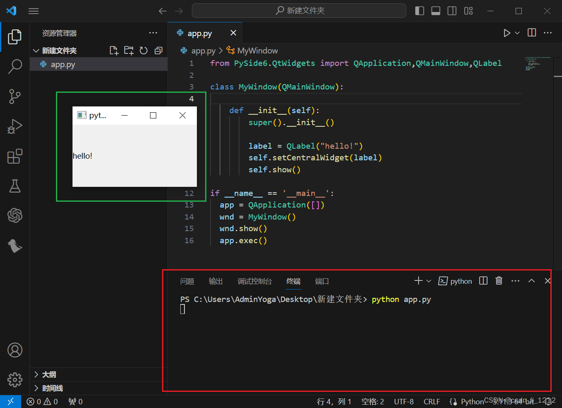Open the Extensions view

15,156
